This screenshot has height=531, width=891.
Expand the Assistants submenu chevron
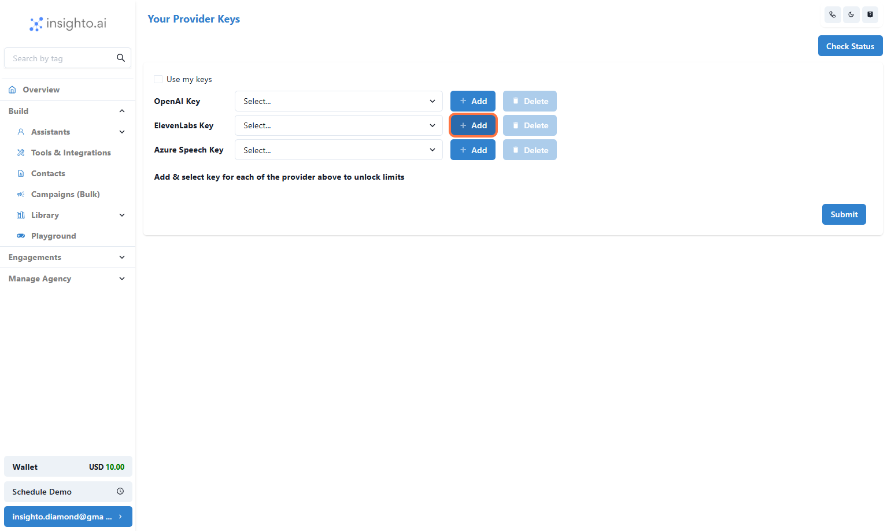click(122, 132)
